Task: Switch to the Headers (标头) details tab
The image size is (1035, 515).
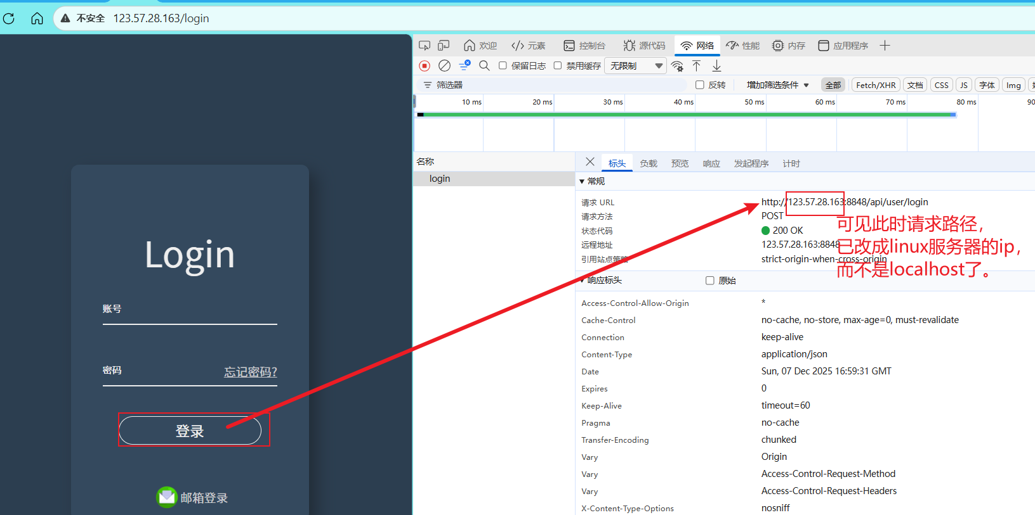Action: [617, 163]
